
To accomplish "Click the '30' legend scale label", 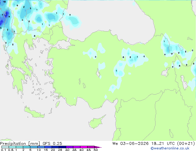I will [x=67, y=150].
